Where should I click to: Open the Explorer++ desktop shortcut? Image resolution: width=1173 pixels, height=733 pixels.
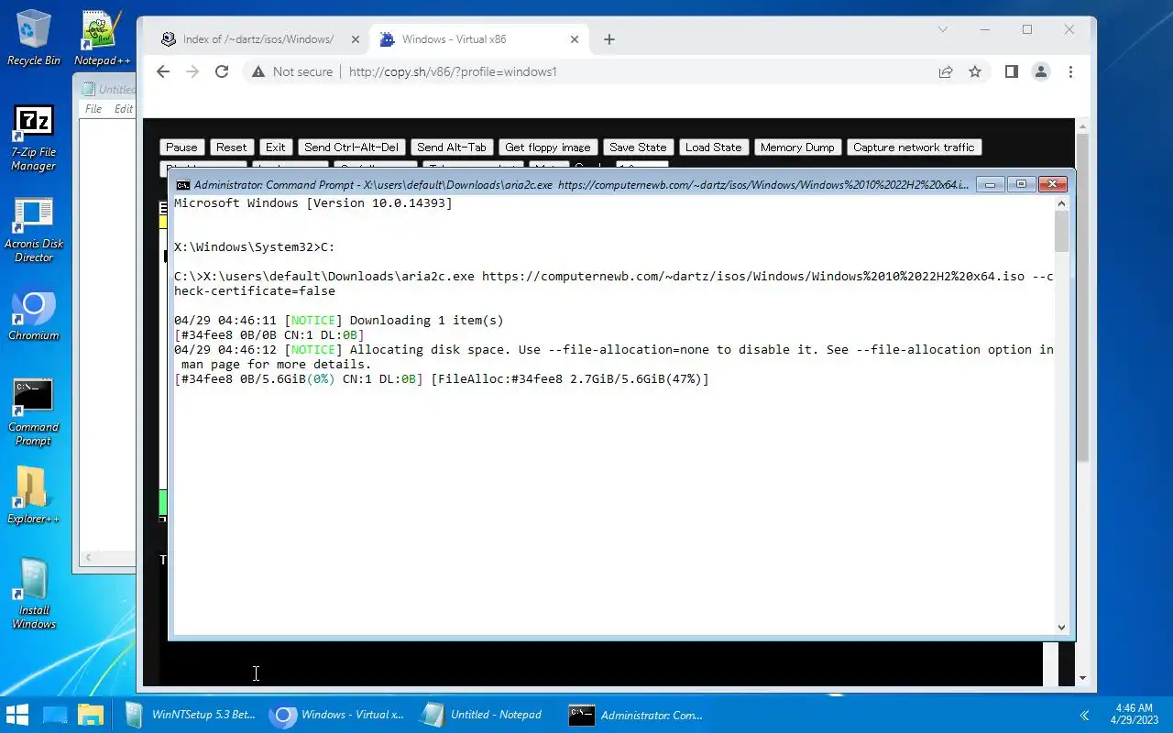pos(34,497)
